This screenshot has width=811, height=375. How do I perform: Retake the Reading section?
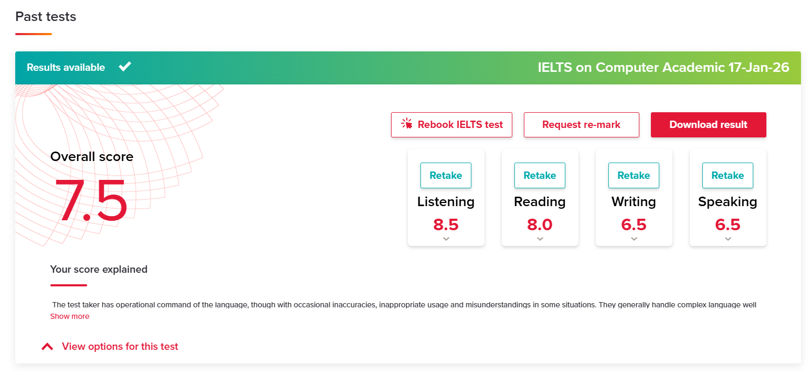tap(540, 175)
